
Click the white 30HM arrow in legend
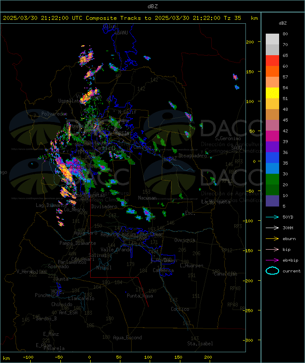coord(272,228)
